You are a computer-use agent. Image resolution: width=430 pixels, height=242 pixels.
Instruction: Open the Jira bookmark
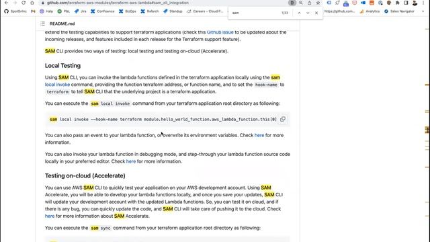click(x=81, y=11)
